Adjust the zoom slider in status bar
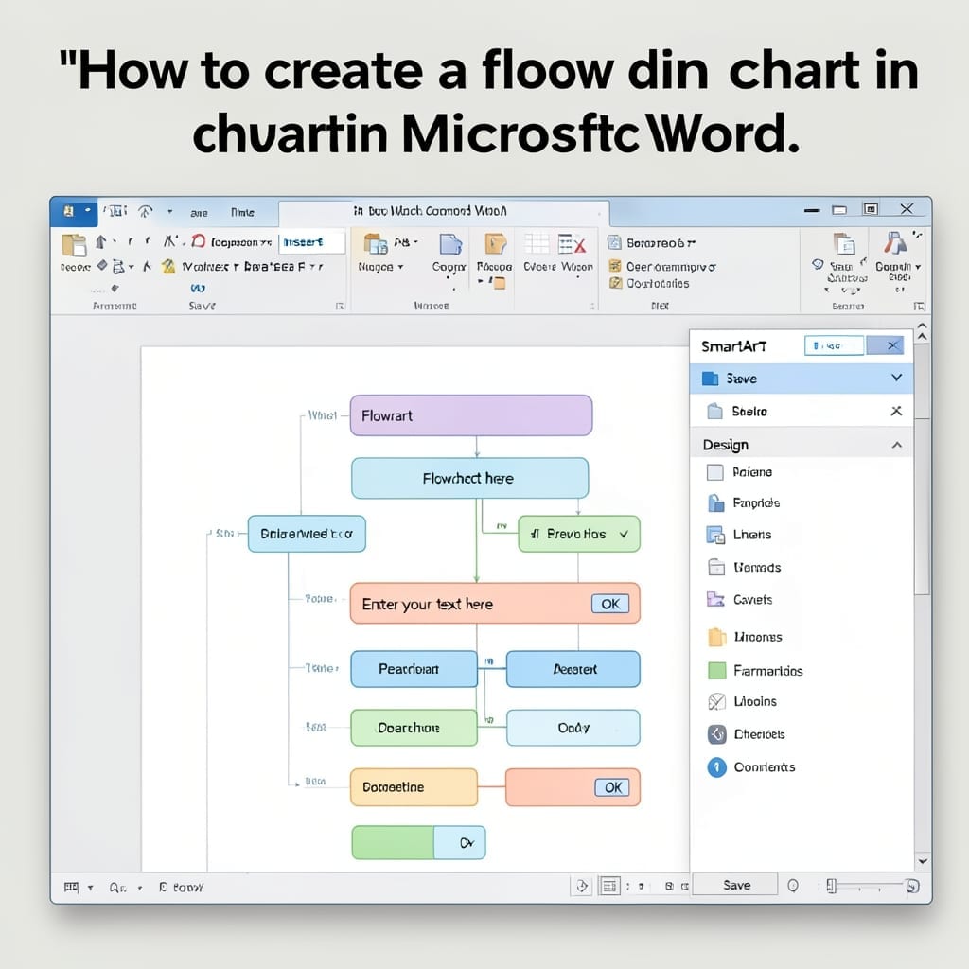 pyautogui.click(x=831, y=886)
